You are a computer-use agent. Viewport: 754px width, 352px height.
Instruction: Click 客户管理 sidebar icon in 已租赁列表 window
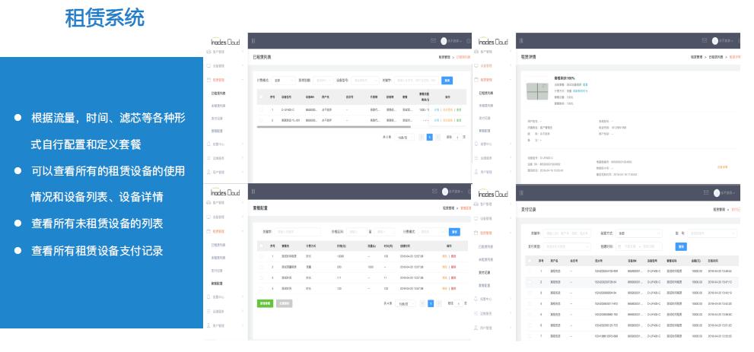pos(208,52)
